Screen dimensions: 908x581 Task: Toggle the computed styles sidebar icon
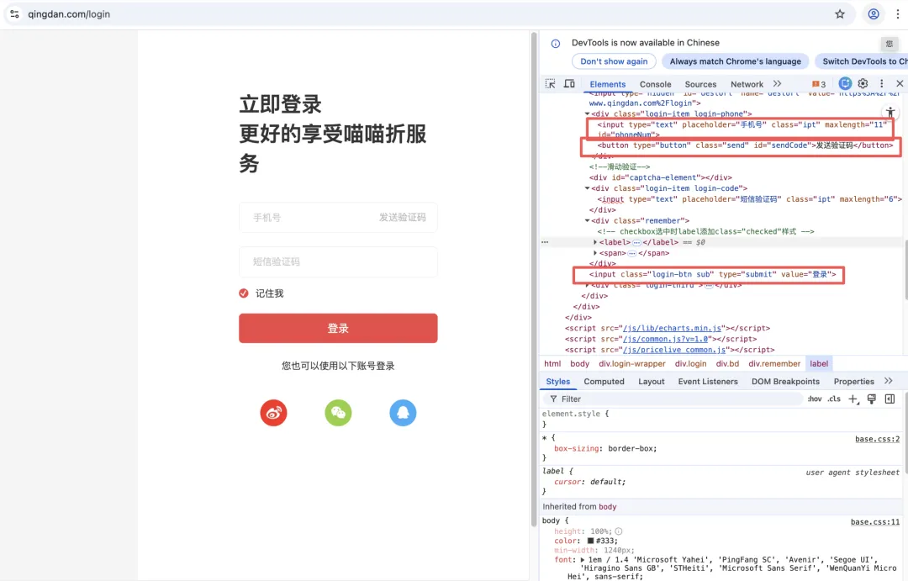tap(890, 399)
